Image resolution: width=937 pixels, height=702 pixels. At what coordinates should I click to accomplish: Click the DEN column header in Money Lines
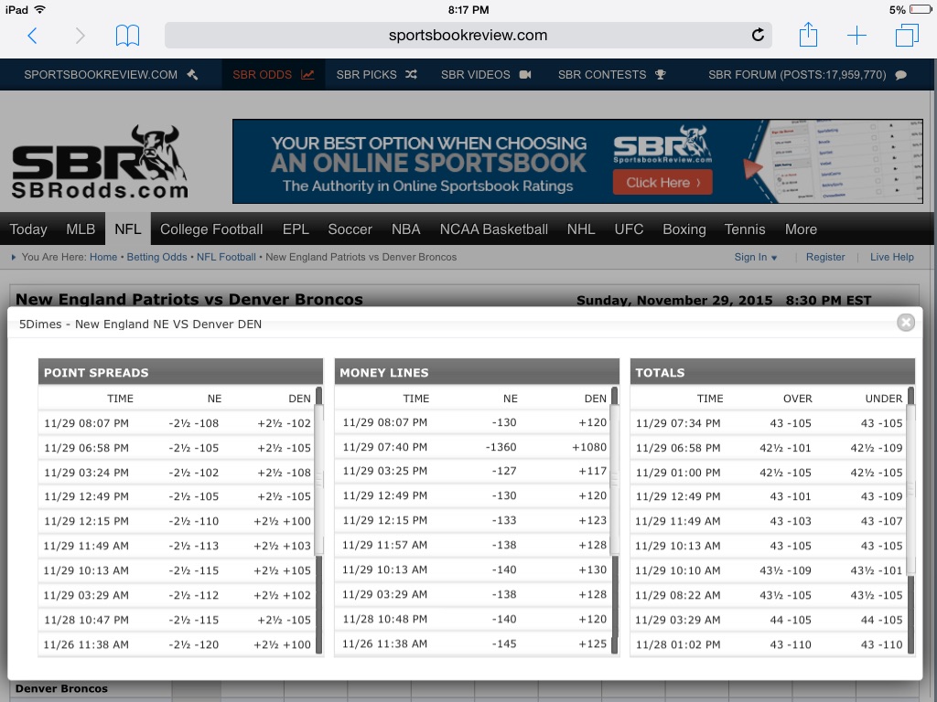595,399
